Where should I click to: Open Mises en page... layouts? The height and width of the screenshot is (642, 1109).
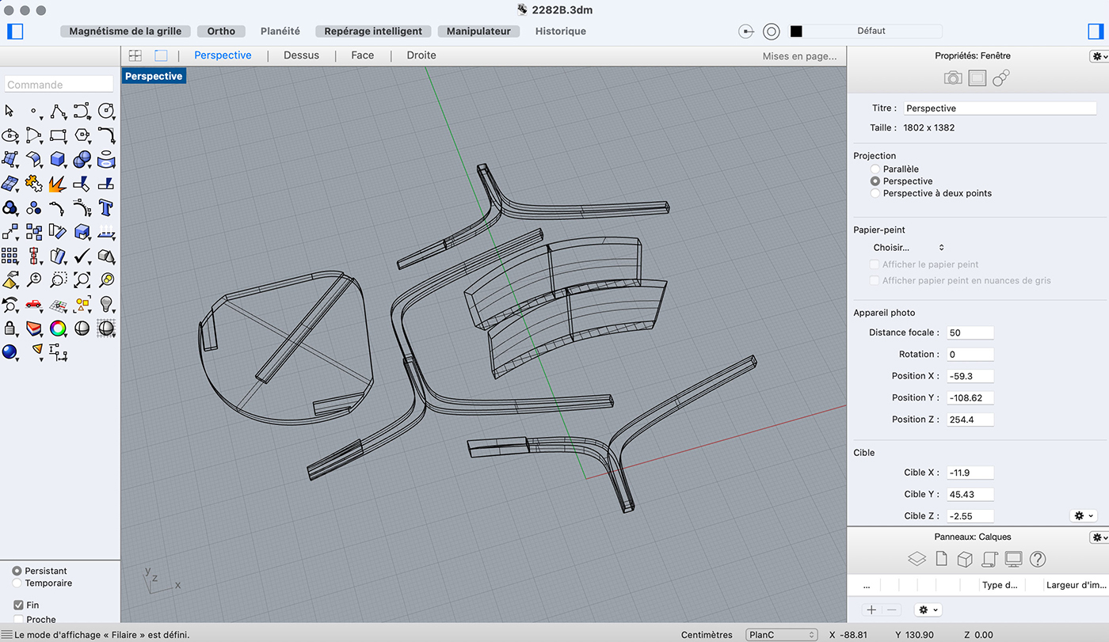coord(799,56)
